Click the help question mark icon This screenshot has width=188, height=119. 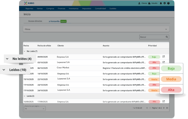(x=168, y=3)
